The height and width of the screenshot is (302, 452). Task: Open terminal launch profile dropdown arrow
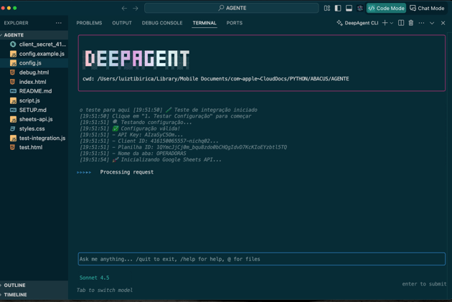point(392,23)
